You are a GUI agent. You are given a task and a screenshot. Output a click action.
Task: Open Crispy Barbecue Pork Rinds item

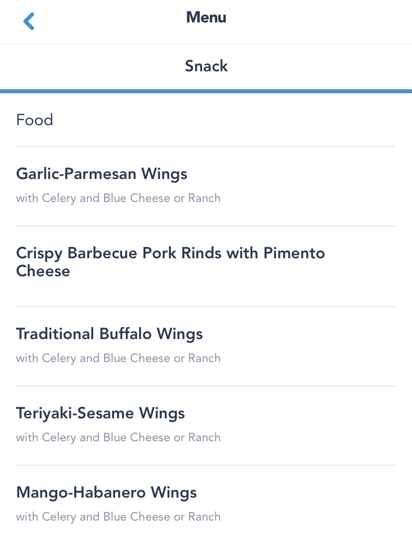pos(170,253)
